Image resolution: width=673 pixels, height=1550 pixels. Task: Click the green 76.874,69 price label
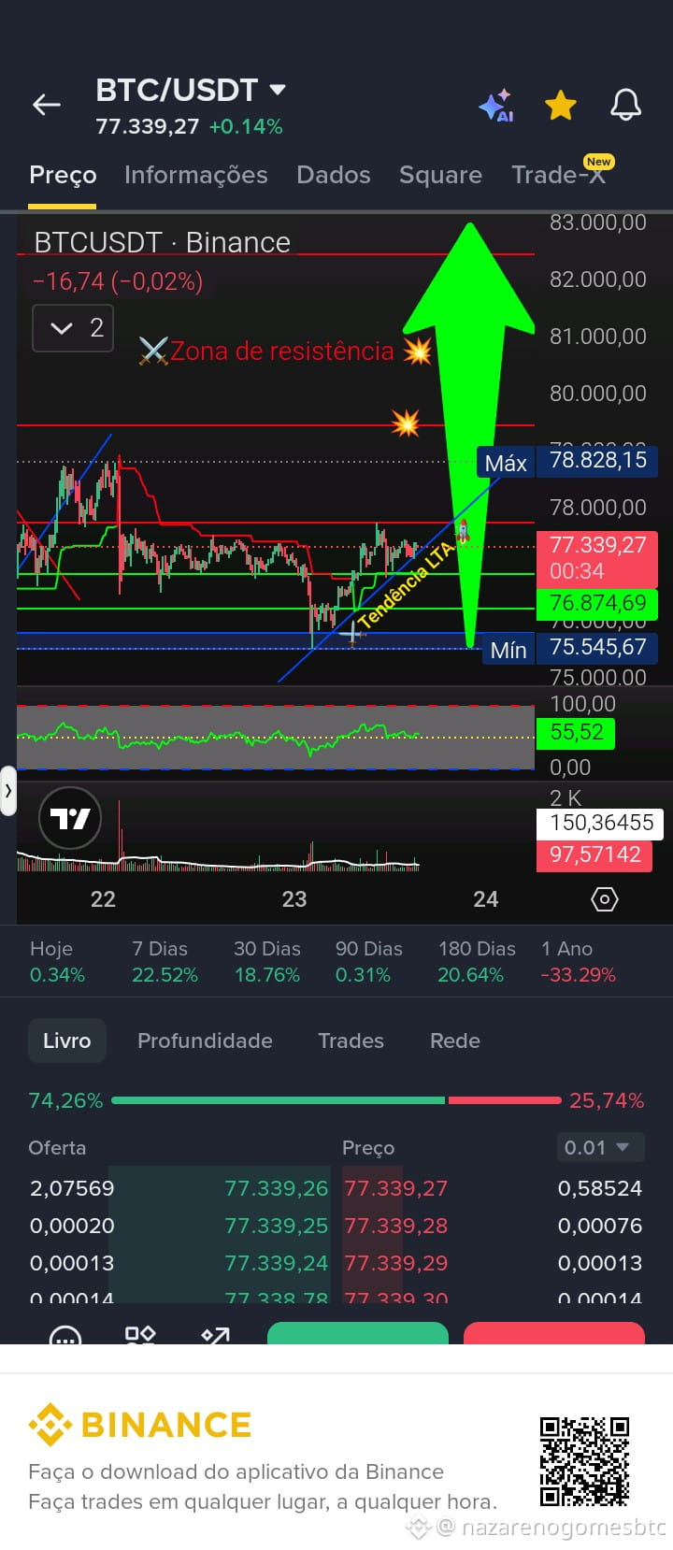(x=597, y=603)
